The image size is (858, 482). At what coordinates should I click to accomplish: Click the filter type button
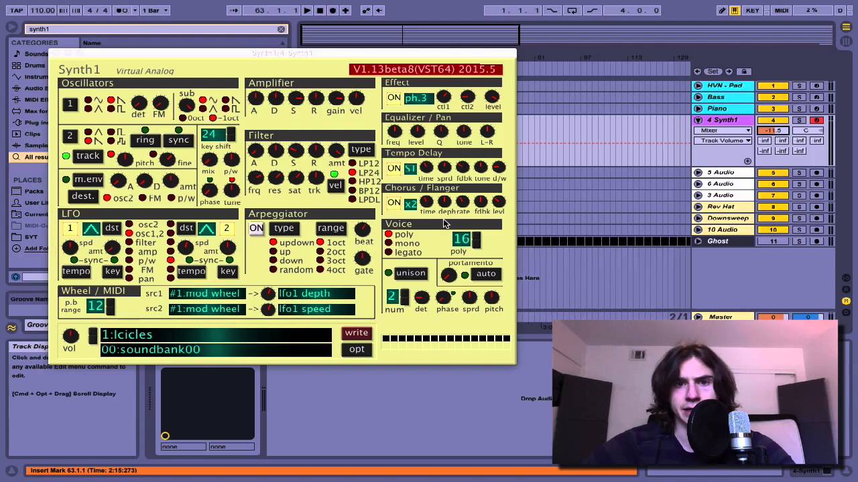tap(361, 149)
